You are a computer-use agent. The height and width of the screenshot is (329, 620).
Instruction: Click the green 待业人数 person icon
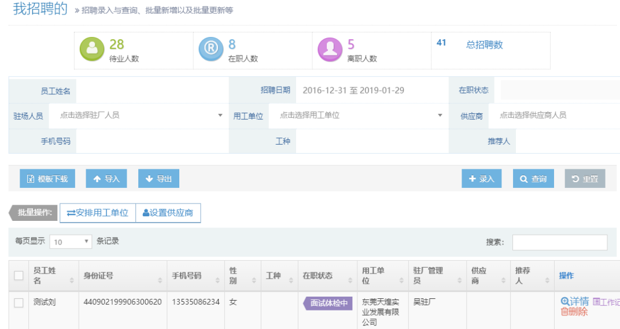[x=92, y=50]
